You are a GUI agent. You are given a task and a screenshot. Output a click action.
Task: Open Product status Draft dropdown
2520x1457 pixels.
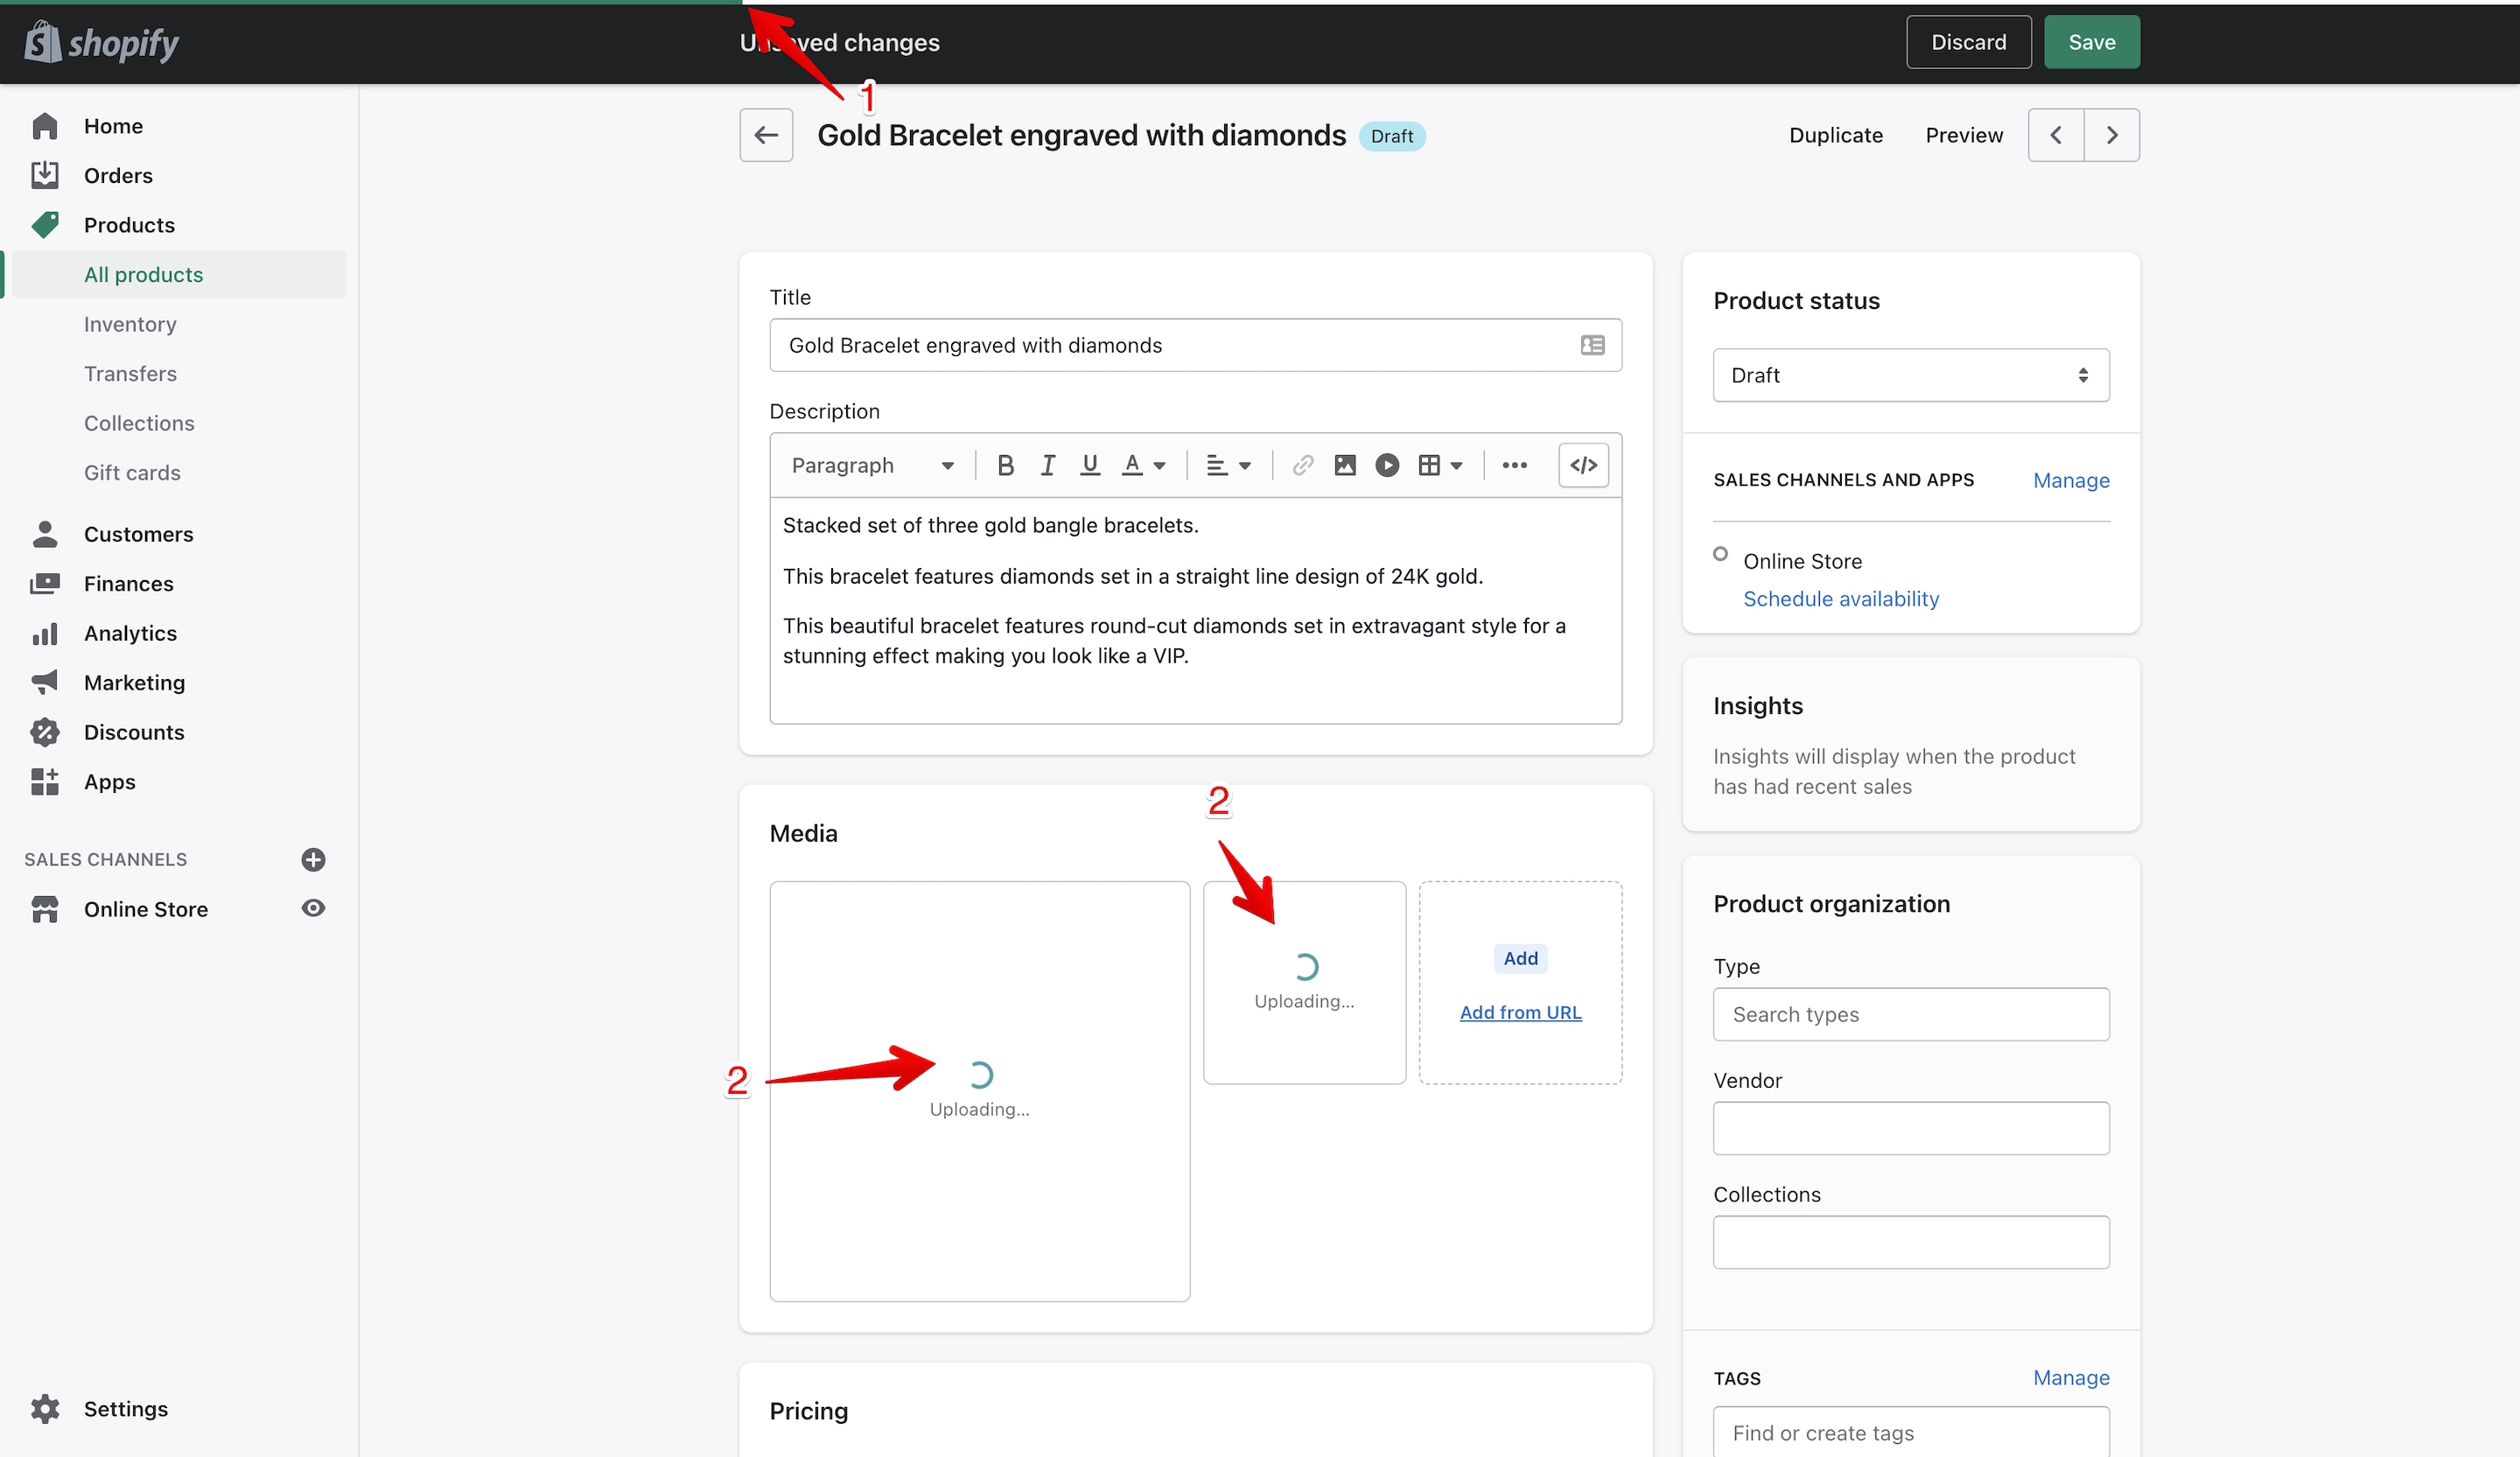pyautogui.click(x=1910, y=375)
